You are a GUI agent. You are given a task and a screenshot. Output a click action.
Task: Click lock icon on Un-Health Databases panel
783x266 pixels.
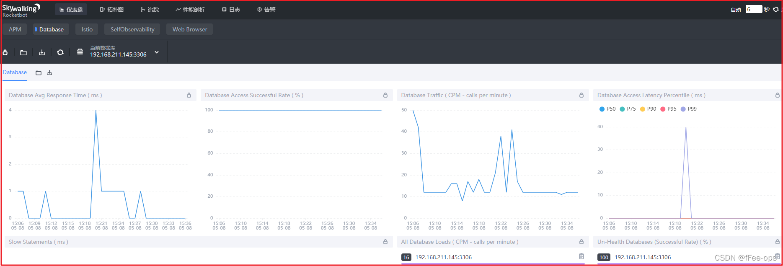tap(778, 242)
